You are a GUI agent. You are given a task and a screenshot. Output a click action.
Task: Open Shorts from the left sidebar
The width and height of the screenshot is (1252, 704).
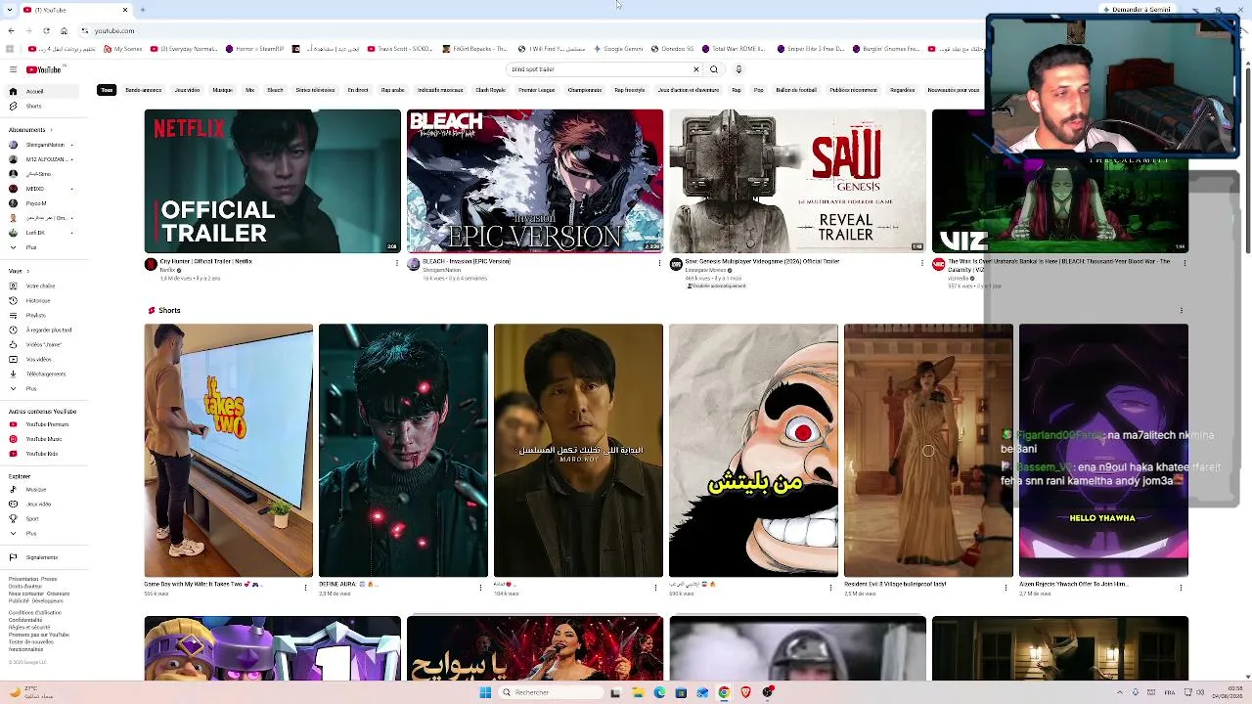[x=45, y=106]
